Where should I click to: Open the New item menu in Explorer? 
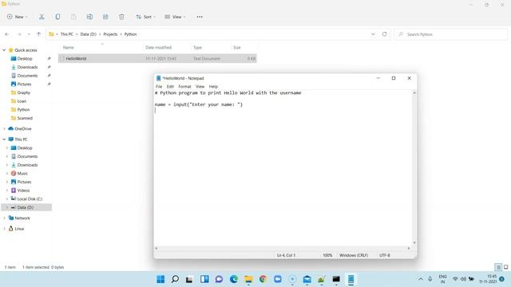click(17, 17)
